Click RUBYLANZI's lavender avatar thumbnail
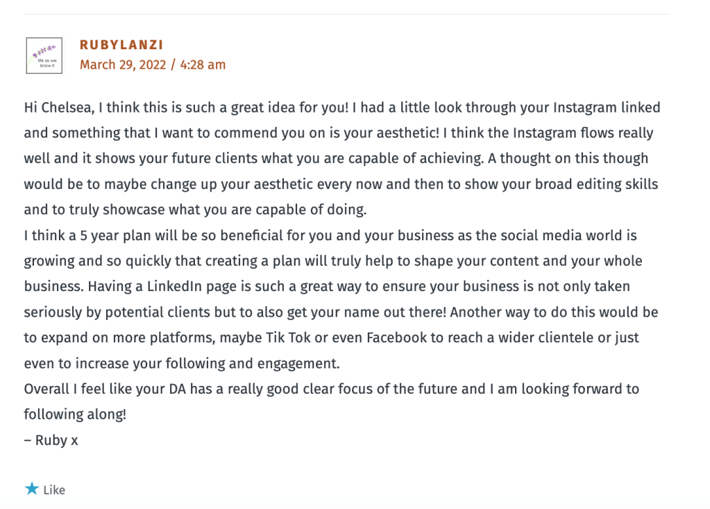 [x=44, y=56]
